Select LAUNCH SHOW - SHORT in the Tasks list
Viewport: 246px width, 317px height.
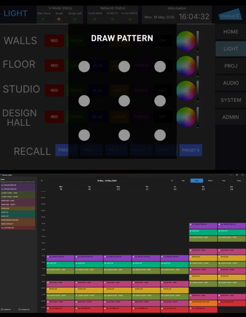(18, 197)
